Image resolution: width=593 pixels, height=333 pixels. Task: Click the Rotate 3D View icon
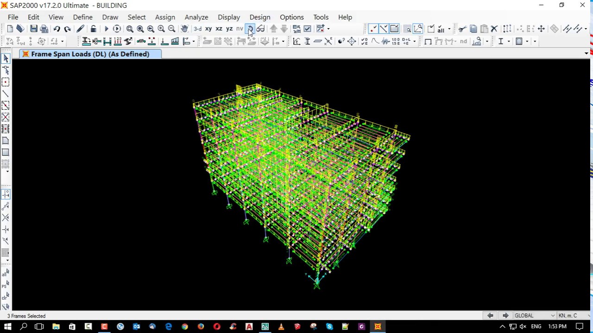[250, 29]
